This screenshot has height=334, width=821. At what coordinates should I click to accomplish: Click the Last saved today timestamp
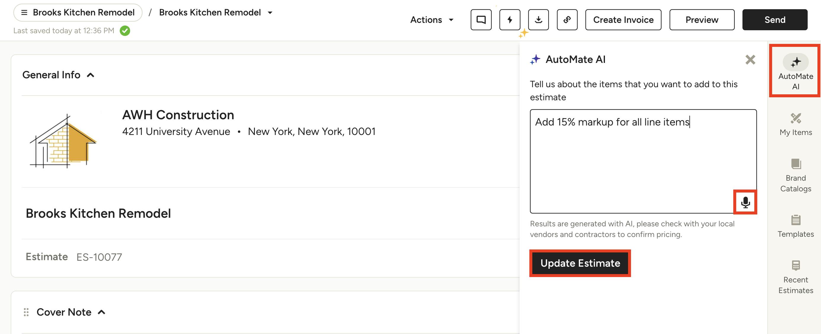64,31
